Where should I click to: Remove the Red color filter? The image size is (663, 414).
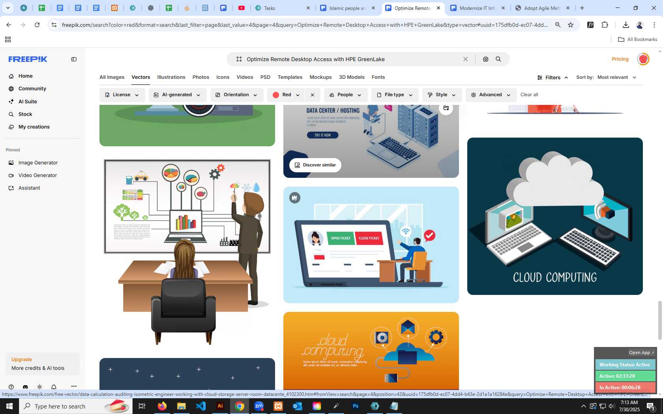click(313, 95)
